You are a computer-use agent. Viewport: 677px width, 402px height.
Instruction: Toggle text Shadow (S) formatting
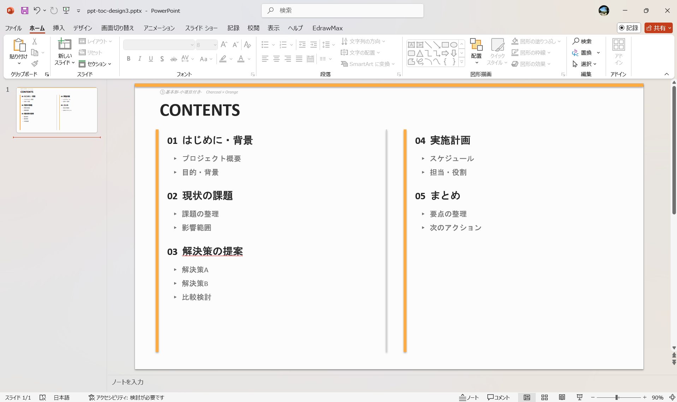pyautogui.click(x=162, y=59)
